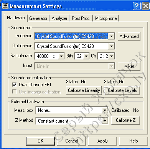Click the selected In device text field
Viewport: 150px width, 149px height.
71,36
